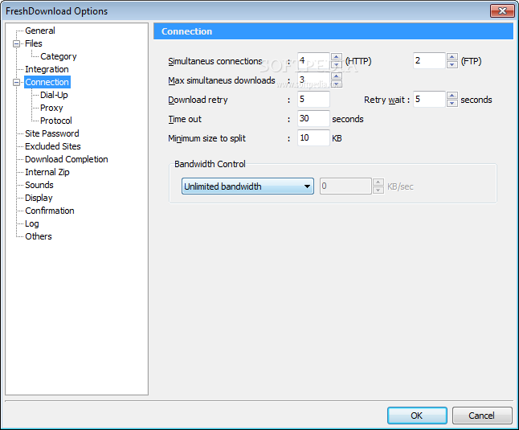Screen dimensions: 519x430
Task: Decrease Retry wait seconds
Action: point(452,103)
